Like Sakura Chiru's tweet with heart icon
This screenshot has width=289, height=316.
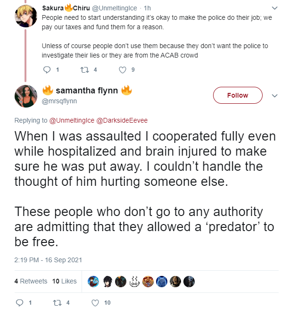(x=123, y=70)
